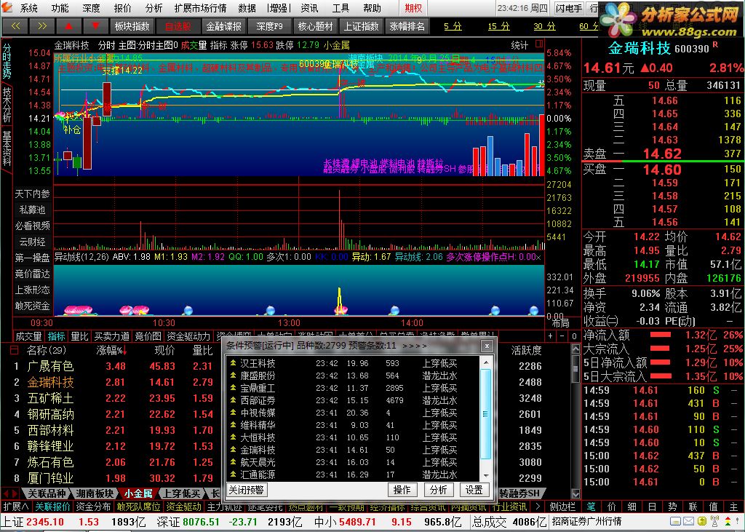Close the 条件预警 alert dialog

point(487,346)
